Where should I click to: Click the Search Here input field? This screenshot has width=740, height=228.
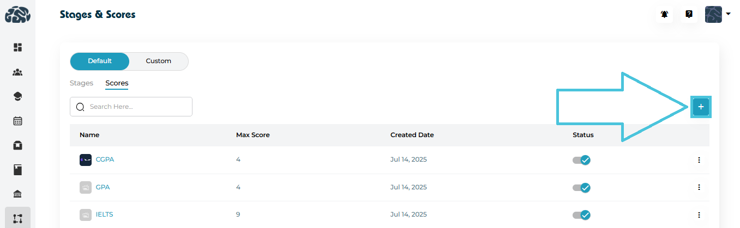tap(136, 107)
